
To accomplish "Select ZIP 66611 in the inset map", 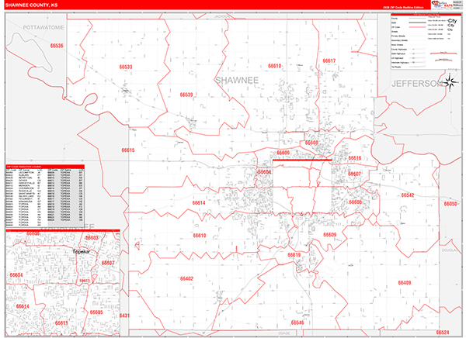I will tap(61, 322).
